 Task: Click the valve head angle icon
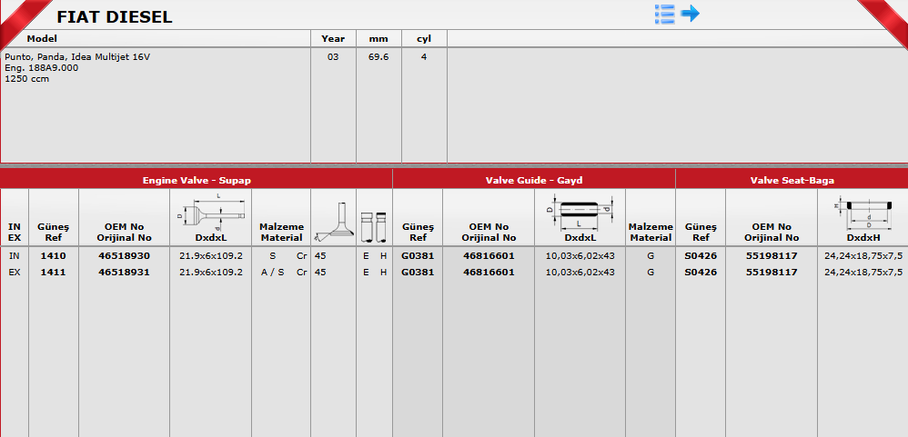332,223
